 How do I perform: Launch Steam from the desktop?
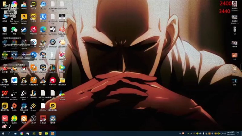[24, 31]
